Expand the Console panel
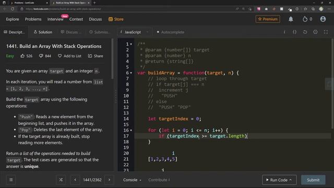The height and width of the screenshot is (188, 334). [132, 180]
